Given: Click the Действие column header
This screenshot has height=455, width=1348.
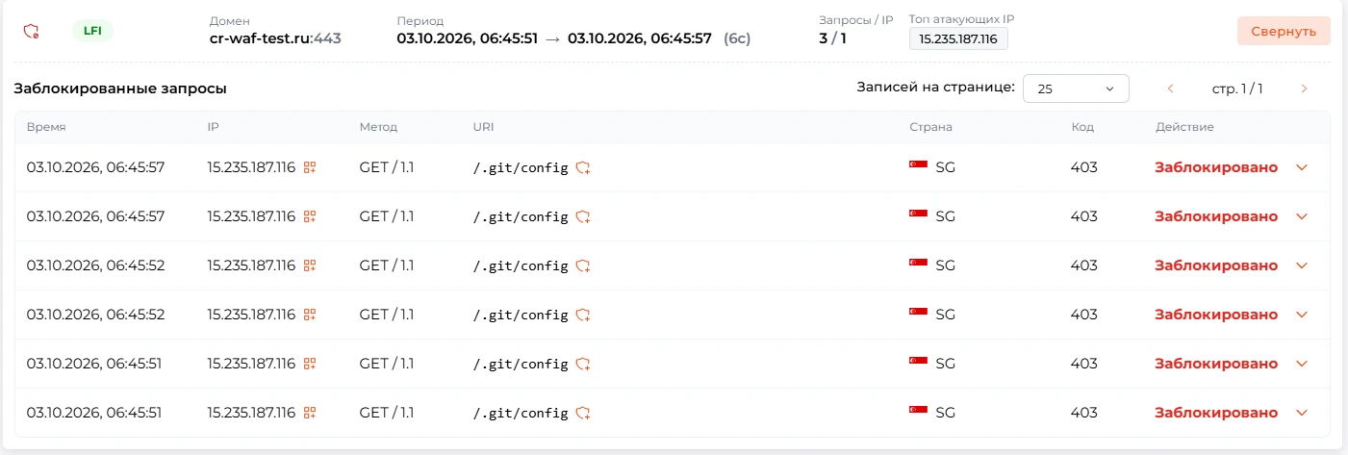Looking at the screenshot, I should pyautogui.click(x=1184, y=127).
